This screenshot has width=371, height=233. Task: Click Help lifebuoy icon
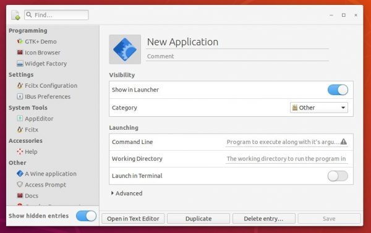coord(20,151)
